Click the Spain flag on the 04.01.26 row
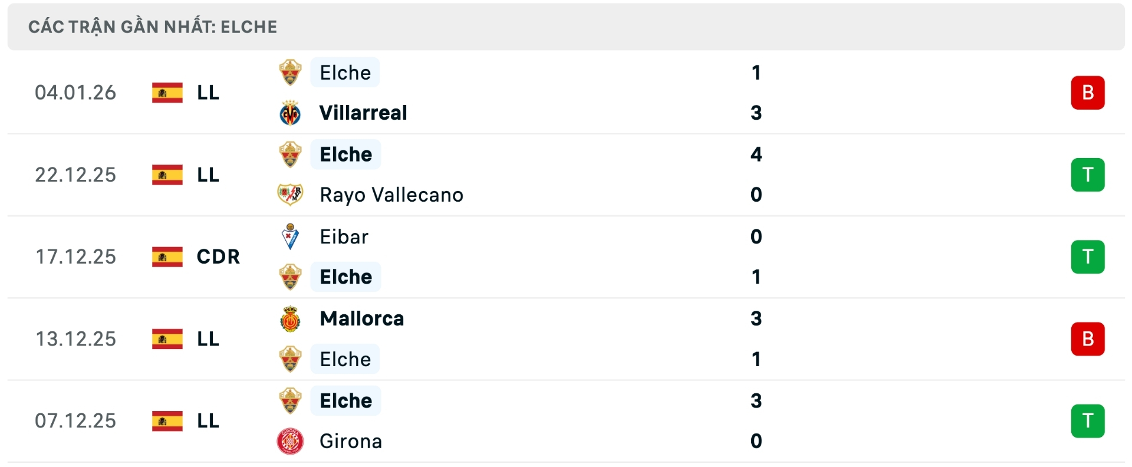 (x=167, y=93)
